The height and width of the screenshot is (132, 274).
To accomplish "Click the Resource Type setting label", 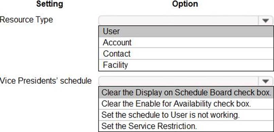I will 26,20.
